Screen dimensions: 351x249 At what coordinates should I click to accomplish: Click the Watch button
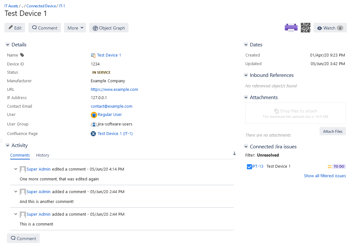pos(330,28)
